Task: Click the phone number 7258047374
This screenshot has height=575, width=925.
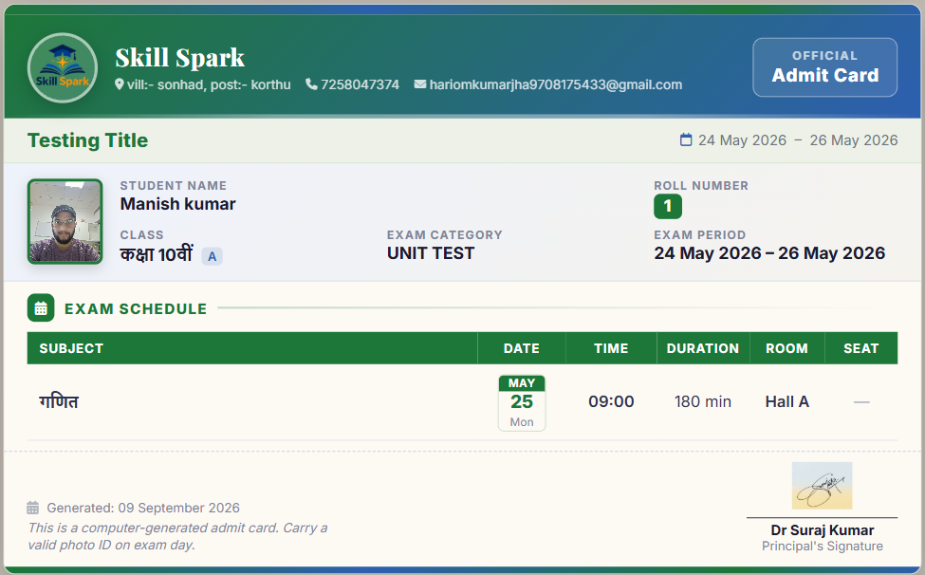Action: click(x=360, y=84)
